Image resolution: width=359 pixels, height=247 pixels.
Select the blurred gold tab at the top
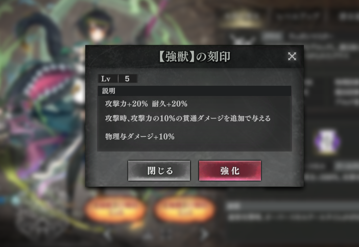(x=242, y=18)
